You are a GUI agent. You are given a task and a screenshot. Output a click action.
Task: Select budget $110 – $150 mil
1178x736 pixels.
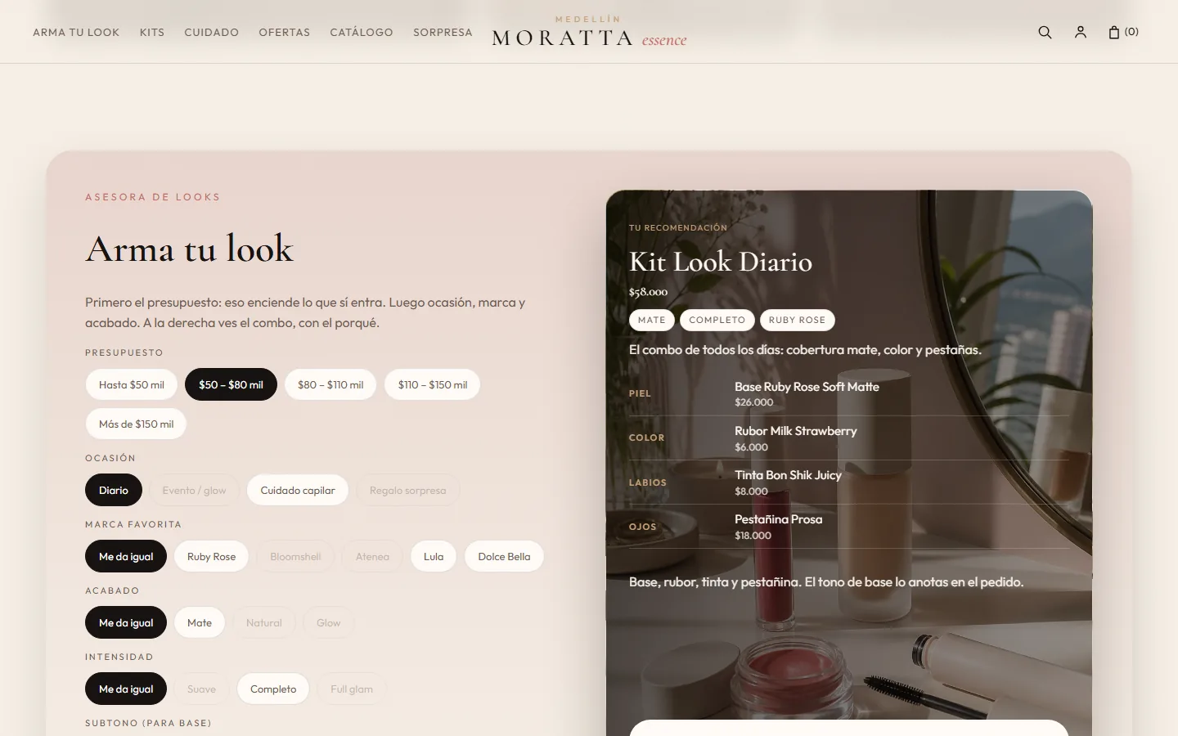coord(433,384)
